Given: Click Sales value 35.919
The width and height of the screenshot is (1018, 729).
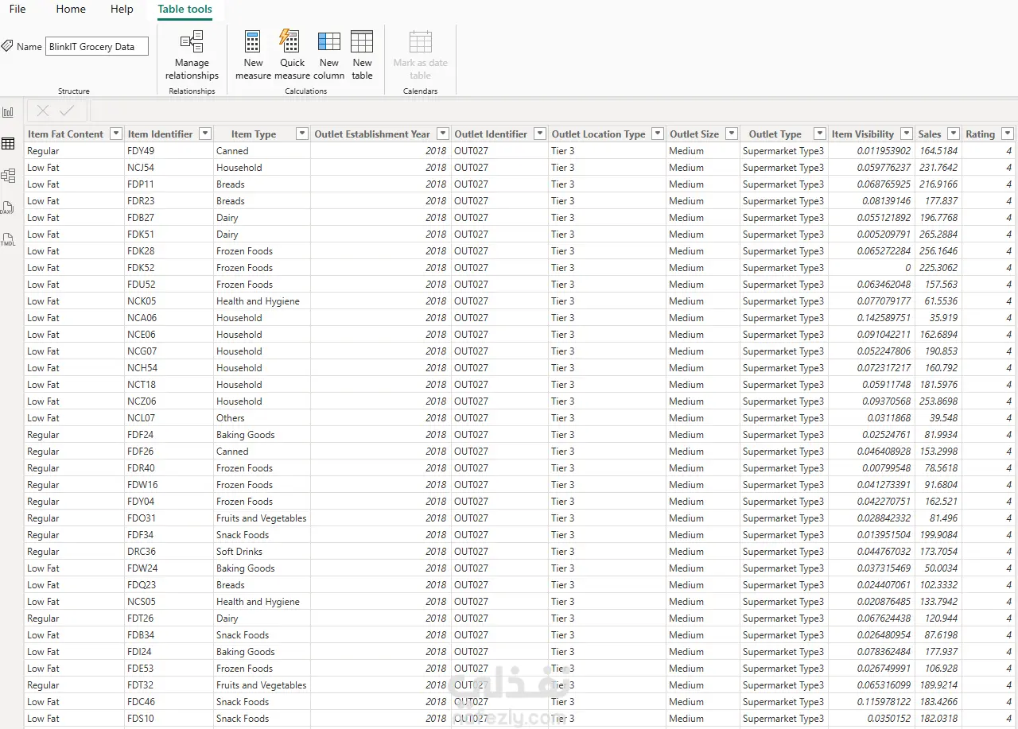Looking at the screenshot, I should point(938,318).
